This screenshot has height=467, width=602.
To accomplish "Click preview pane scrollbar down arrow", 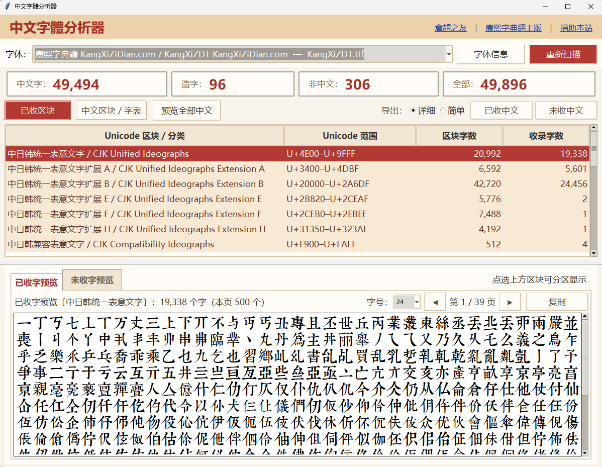I will 585,453.
